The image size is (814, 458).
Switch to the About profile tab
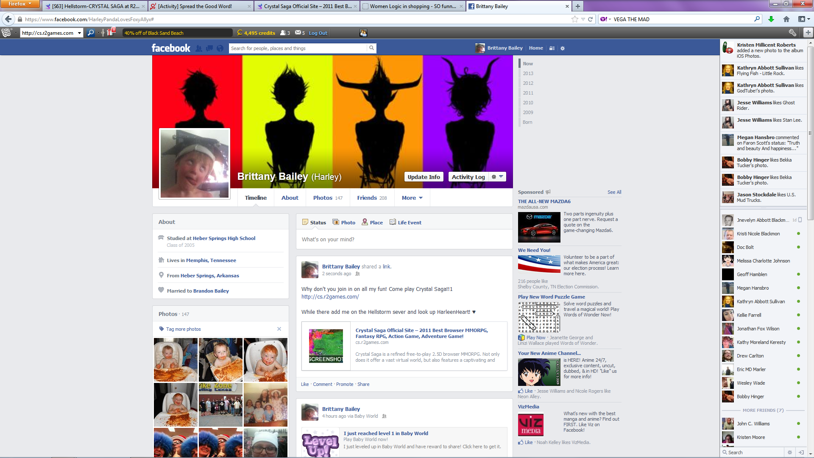coord(290,198)
